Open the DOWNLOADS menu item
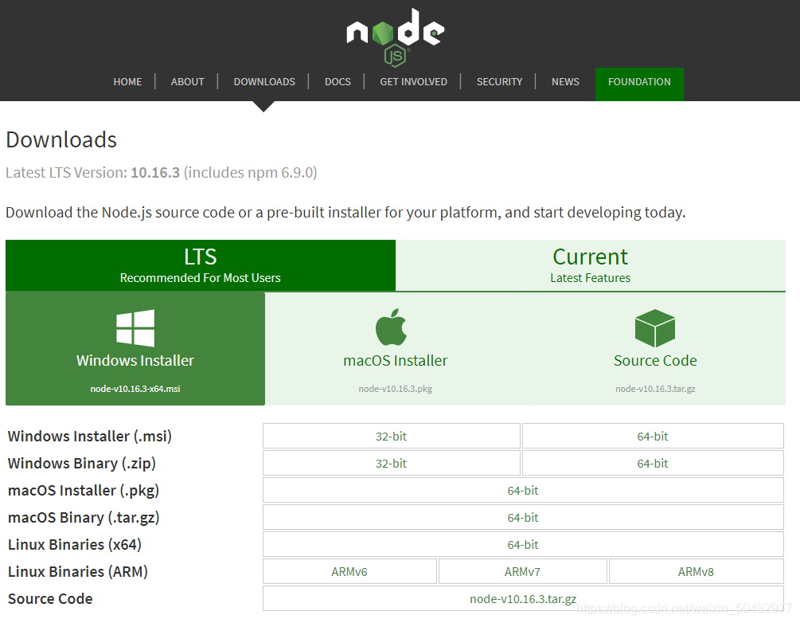 click(x=264, y=82)
